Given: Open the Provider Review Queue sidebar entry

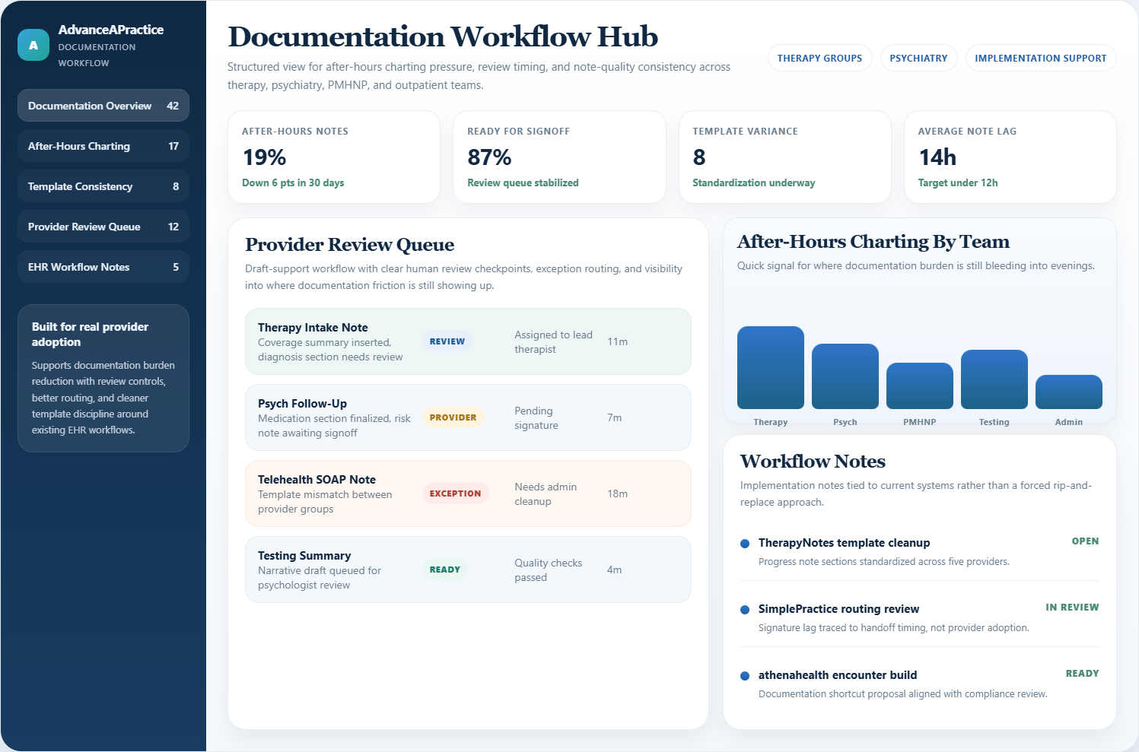Looking at the screenshot, I should [103, 226].
